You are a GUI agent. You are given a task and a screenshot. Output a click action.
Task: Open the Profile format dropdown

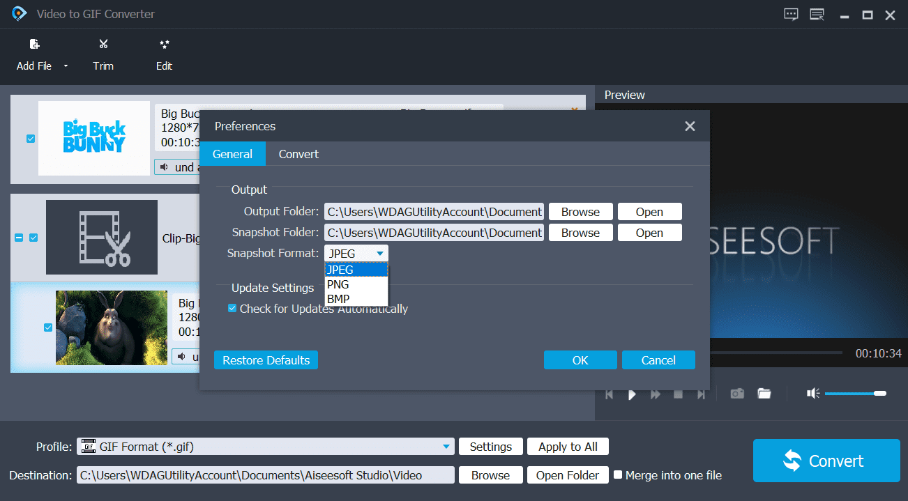click(446, 447)
